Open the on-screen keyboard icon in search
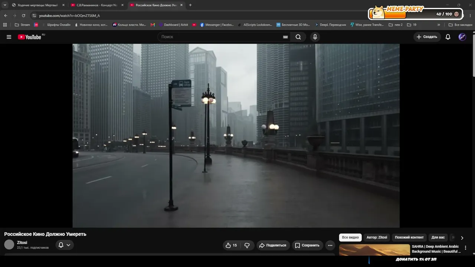This screenshot has height=267, width=475. tap(285, 37)
